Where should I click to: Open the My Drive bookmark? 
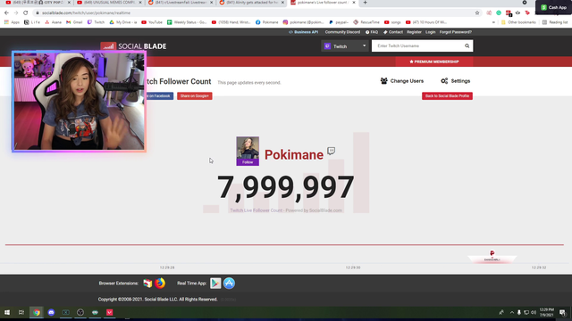point(123,22)
